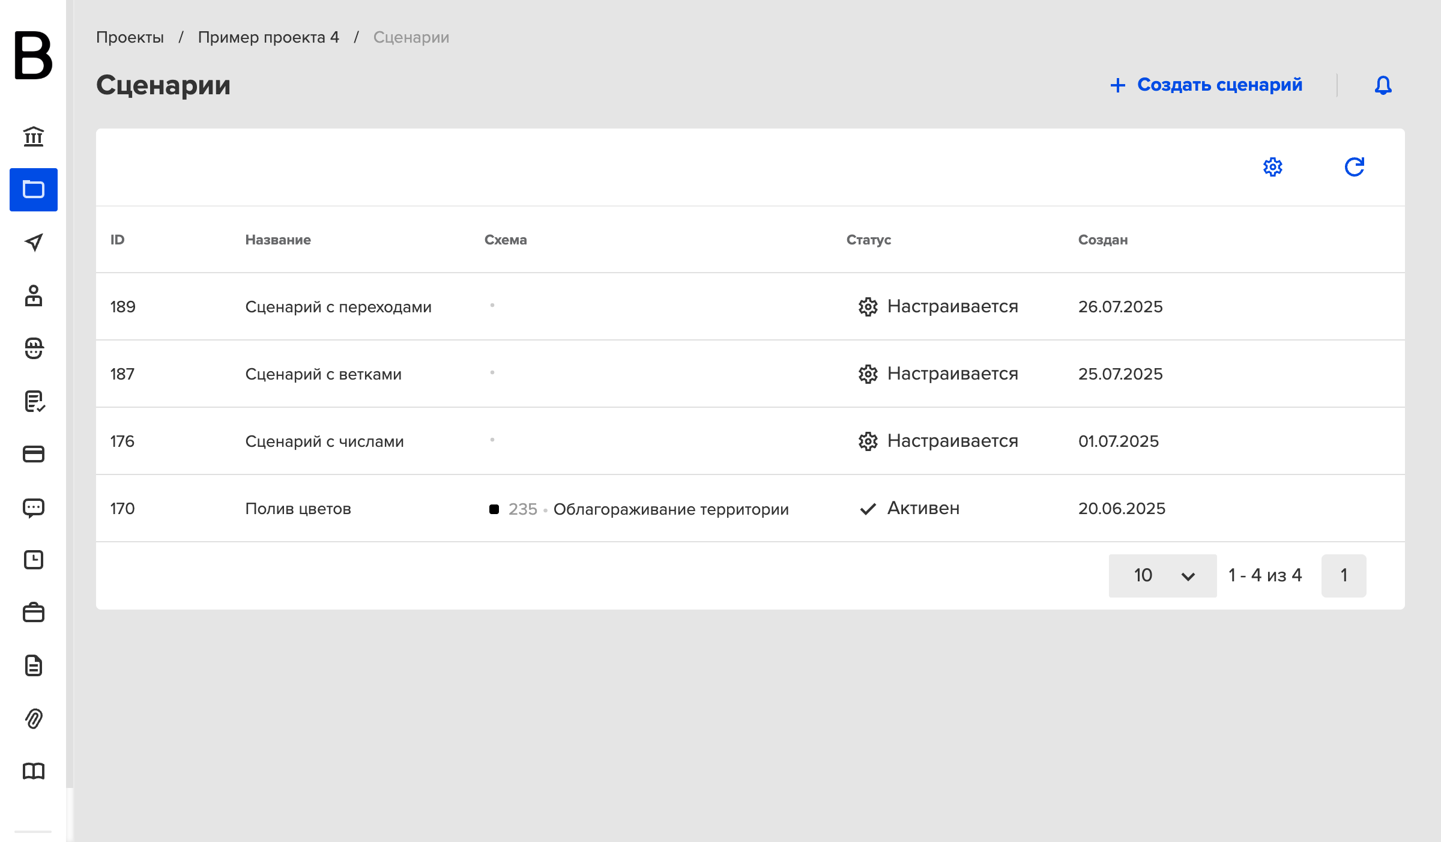Open notifications bell
The width and height of the screenshot is (1441, 842).
tap(1383, 85)
